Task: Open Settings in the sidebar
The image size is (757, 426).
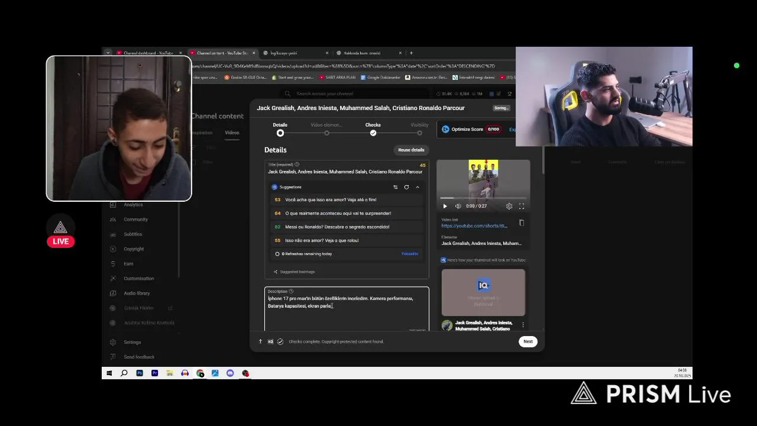Action: click(132, 342)
